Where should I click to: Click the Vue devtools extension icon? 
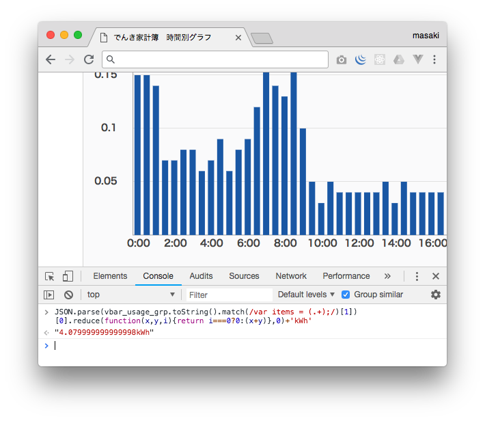pos(418,59)
